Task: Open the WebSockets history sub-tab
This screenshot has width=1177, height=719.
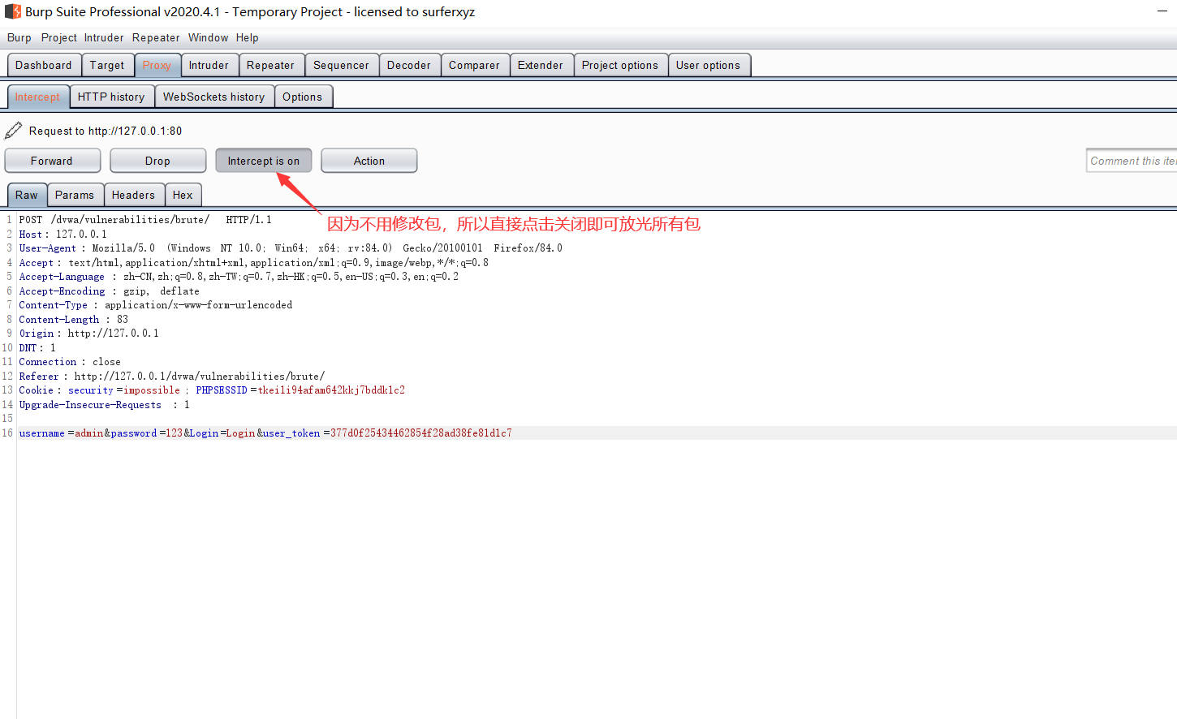Action: (214, 97)
